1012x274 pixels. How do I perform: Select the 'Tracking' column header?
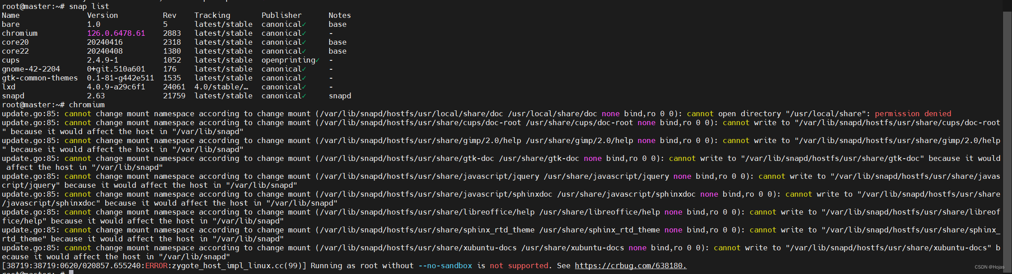pos(212,16)
